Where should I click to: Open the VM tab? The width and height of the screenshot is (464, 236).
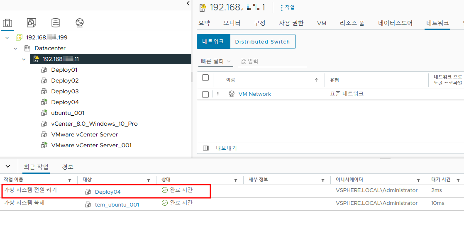(x=321, y=23)
